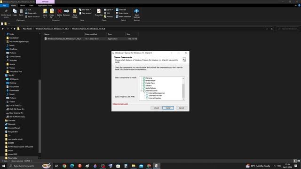The height and width of the screenshot is (169, 301).
Task: Open the File tab in Explorer
Action: coord(4,5)
